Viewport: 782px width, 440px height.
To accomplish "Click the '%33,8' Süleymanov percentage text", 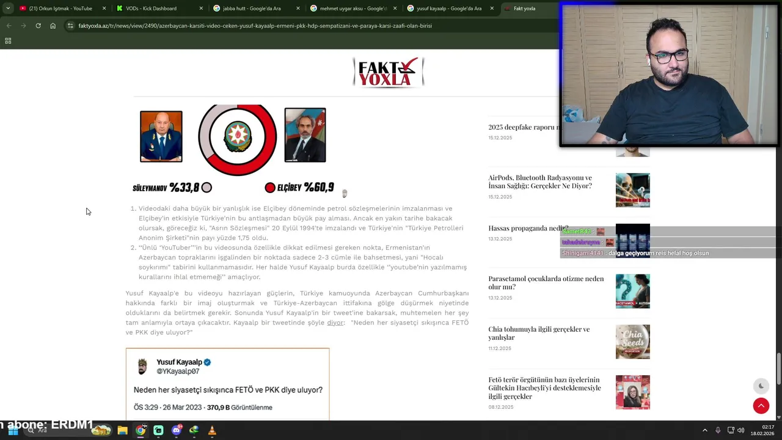I will [x=184, y=187].
